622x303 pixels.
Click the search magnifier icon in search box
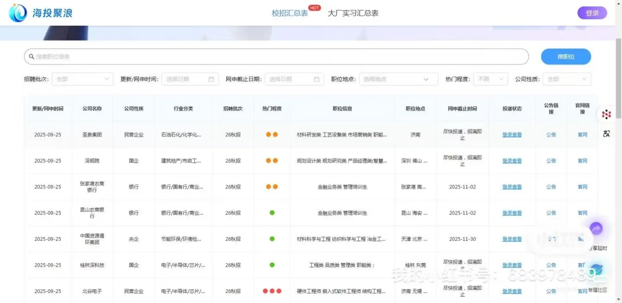coord(32,57)
